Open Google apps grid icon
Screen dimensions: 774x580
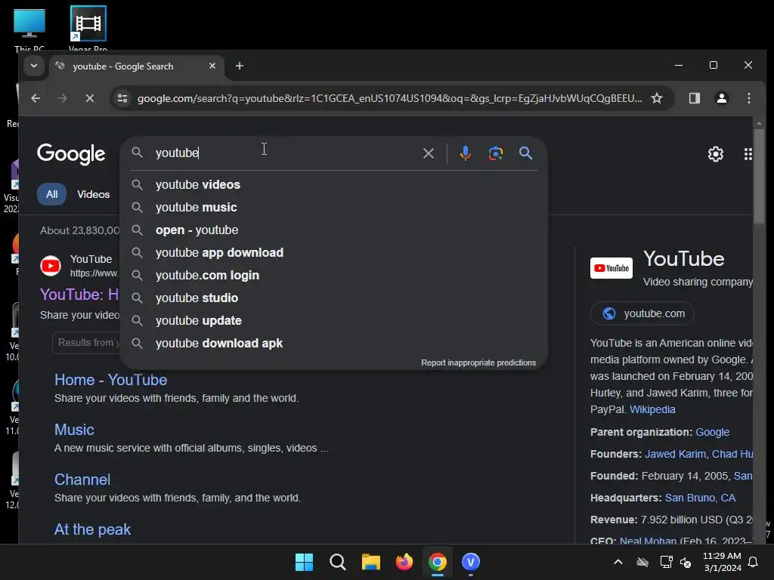[x=748, y=154]
